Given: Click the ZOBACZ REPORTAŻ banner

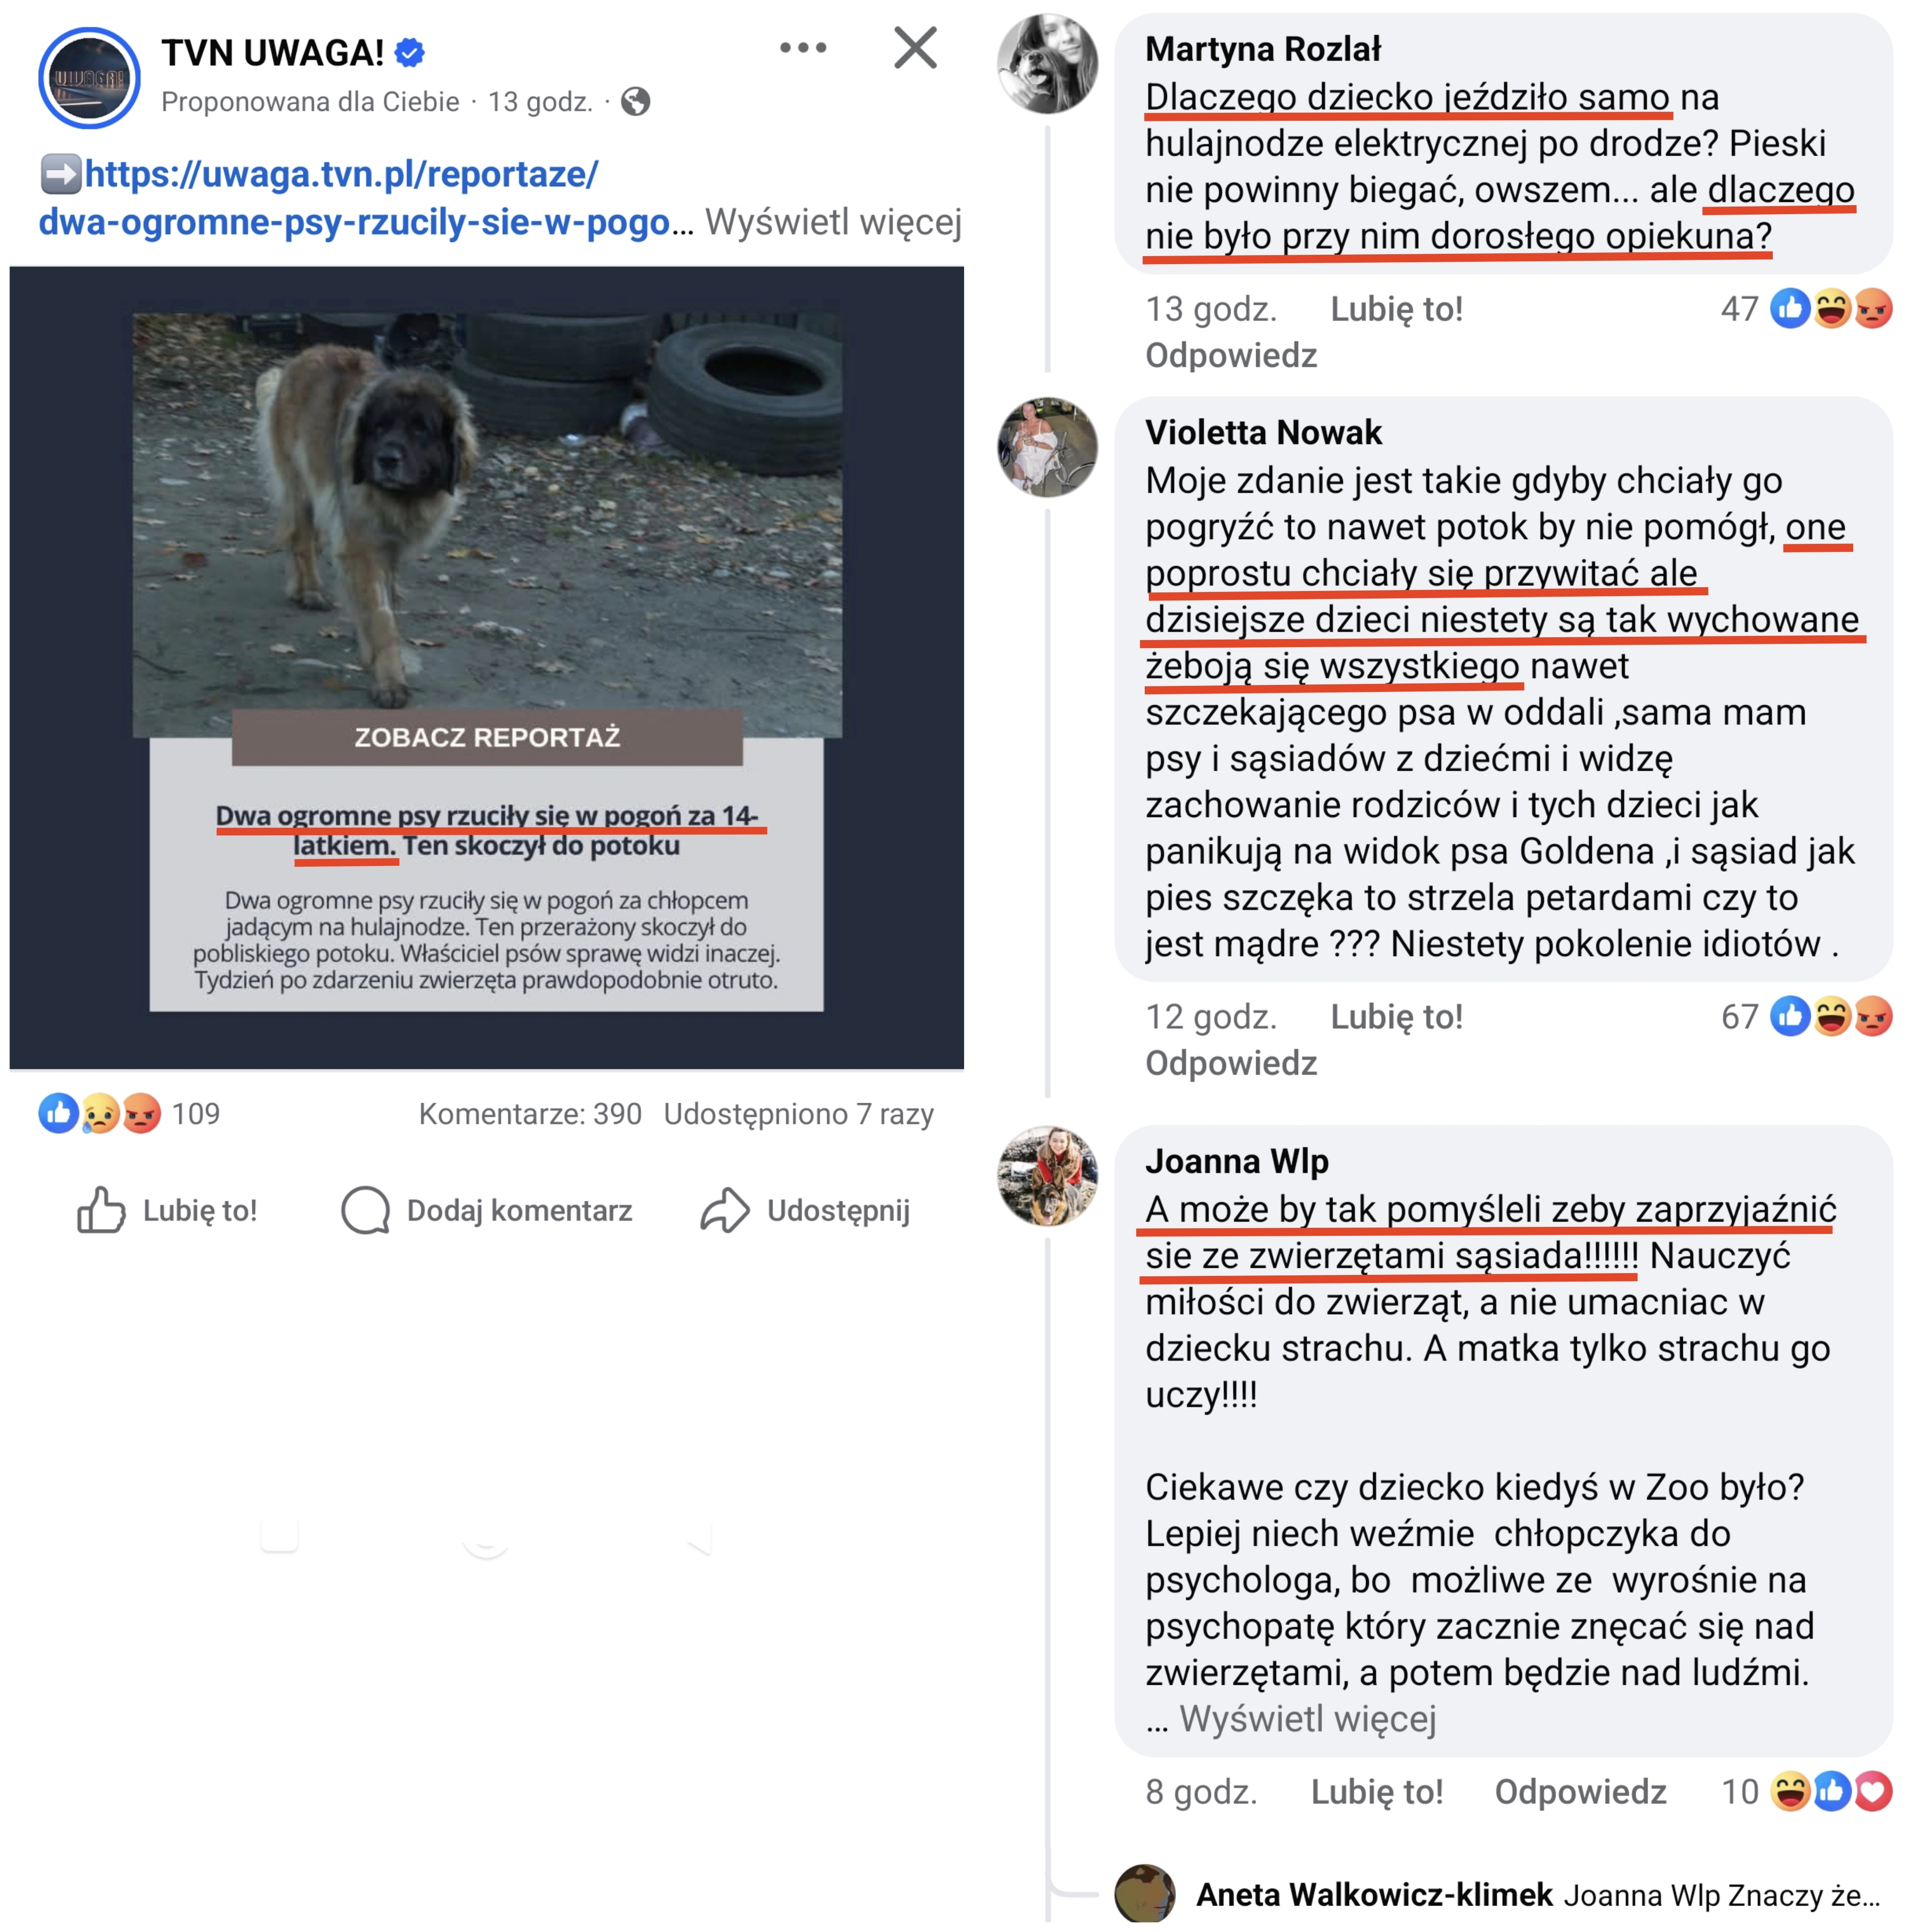Looking at the screenshot, I should [x=487, y=737].
